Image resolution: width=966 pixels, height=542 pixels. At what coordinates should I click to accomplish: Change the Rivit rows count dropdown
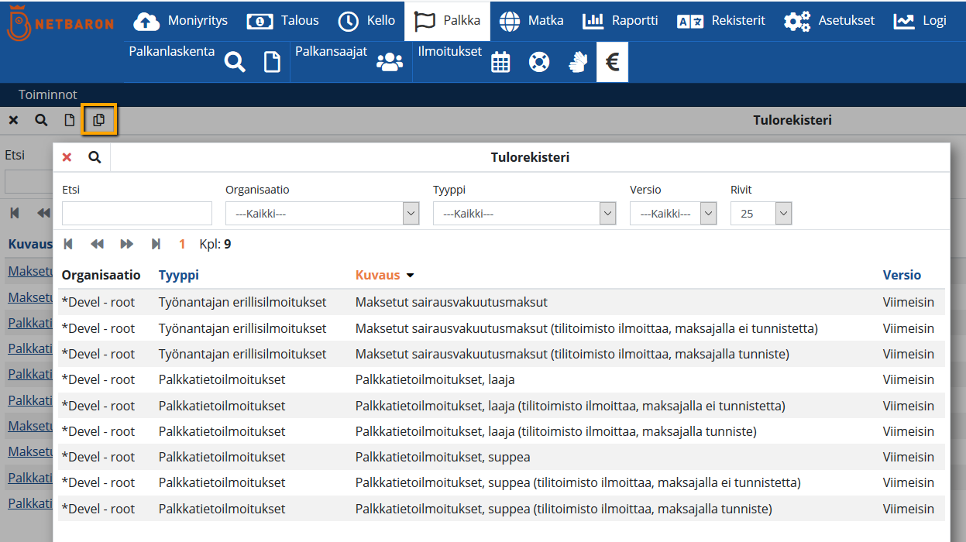click(x=761, y=214)
